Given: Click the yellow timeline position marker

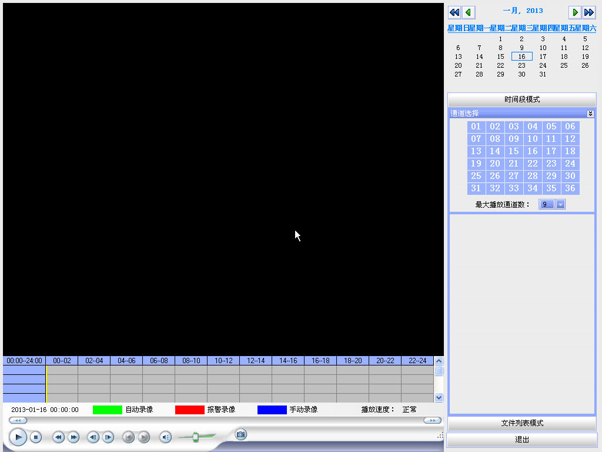Looking at the screenshot, I should pyautogui.click(x=46, y=384).
